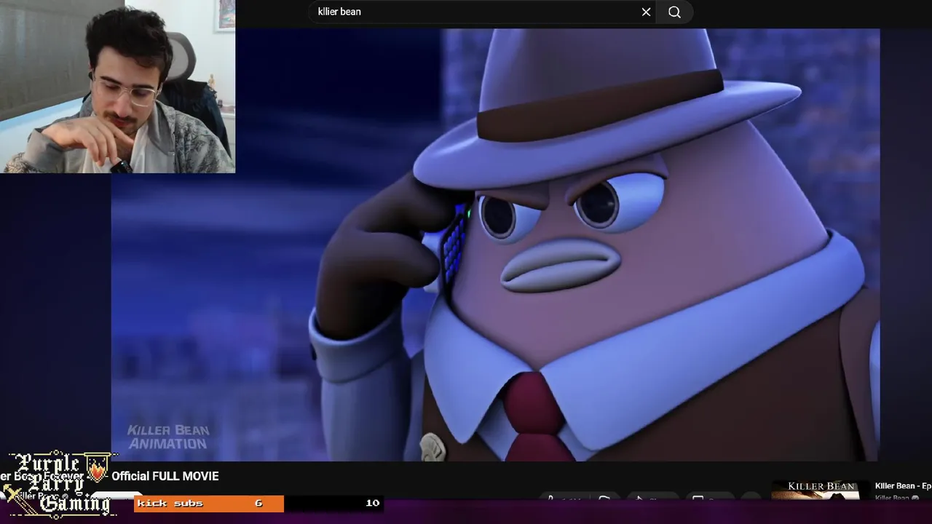Click the magnifying glass search button
932x524 pixels.
pos(675,12)
